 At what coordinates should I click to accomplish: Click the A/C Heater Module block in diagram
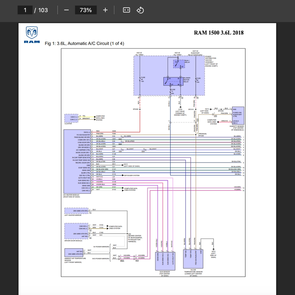tap(77, 161)
